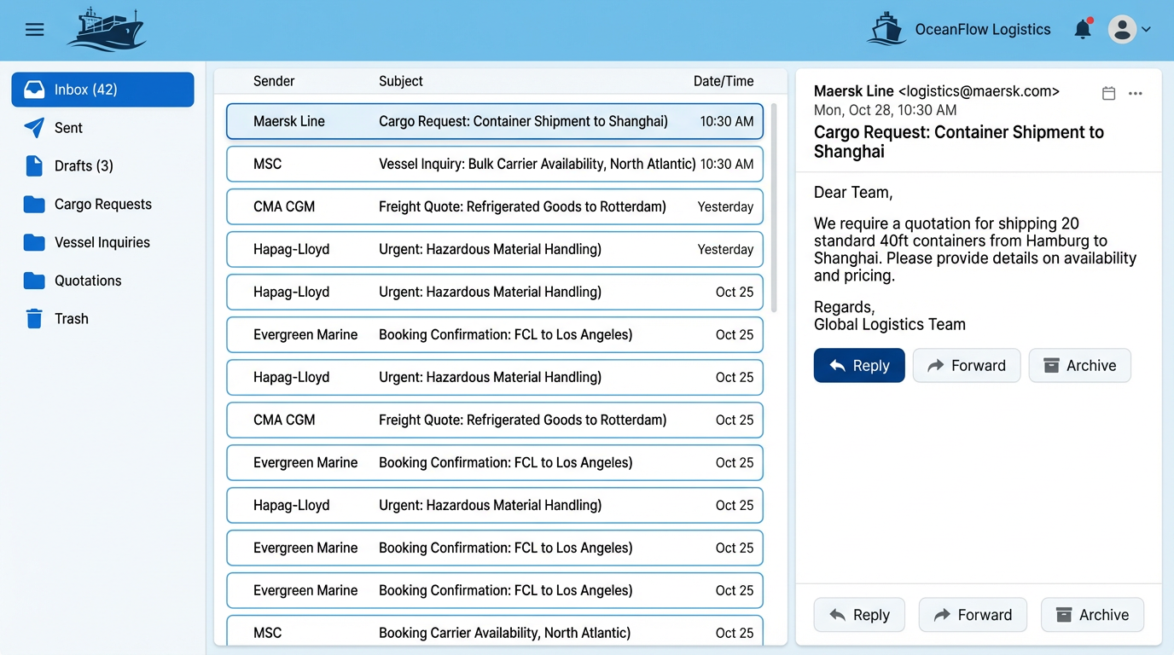Click the calendar icon in email header
Image resolution: width=1174 pixels, height=655 pixels.
(x=1108, y=94)
